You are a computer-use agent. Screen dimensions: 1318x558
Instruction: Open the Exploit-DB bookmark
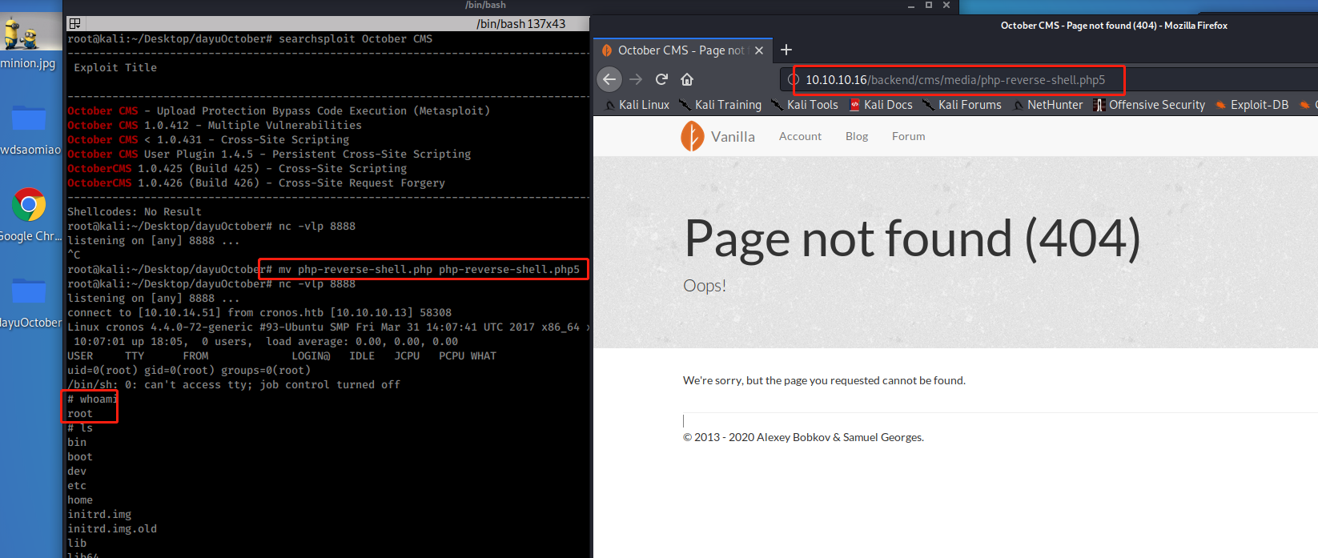click(1252, 105)
